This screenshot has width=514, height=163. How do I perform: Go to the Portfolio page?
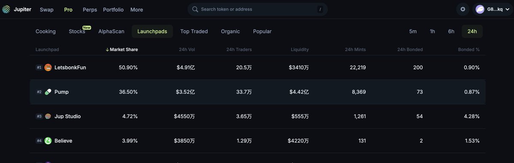click(x=114, y=9)
